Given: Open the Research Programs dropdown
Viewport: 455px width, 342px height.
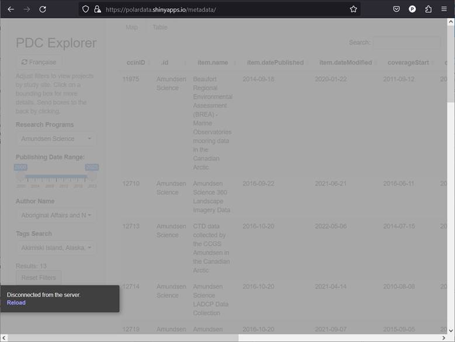Looking at the screenshot, I should tap(56, 139).
